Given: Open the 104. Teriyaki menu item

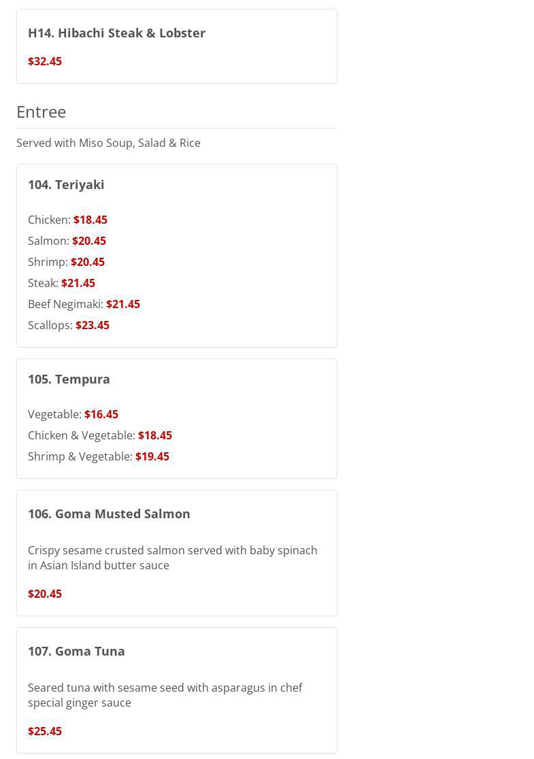Looking at the screenshot, I should point(66,184).
